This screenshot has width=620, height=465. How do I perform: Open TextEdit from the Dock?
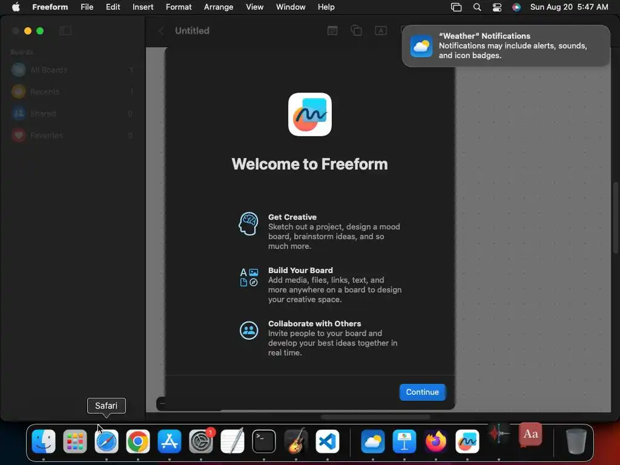(232, 441)
